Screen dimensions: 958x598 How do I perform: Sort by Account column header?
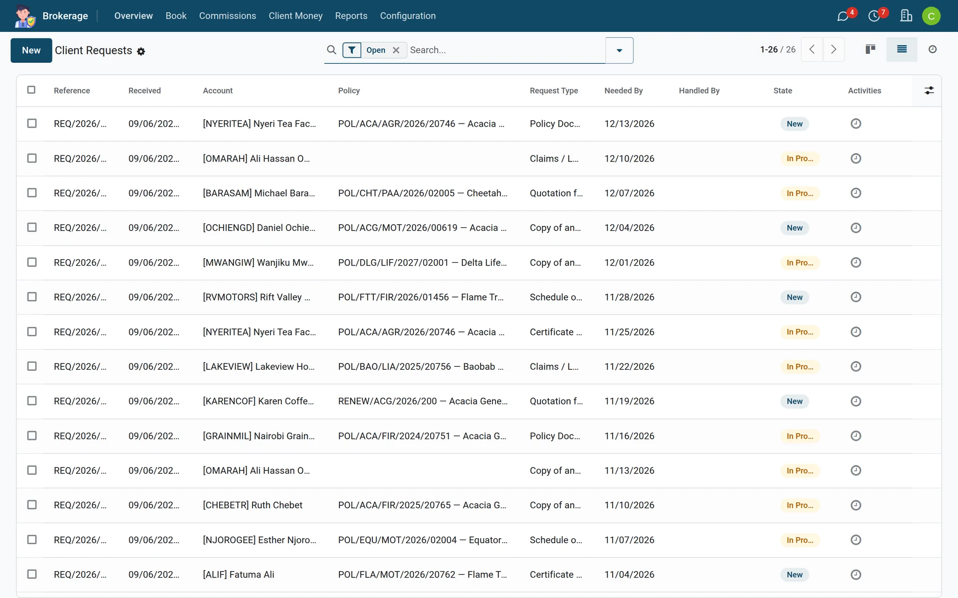tap(218, 91)
